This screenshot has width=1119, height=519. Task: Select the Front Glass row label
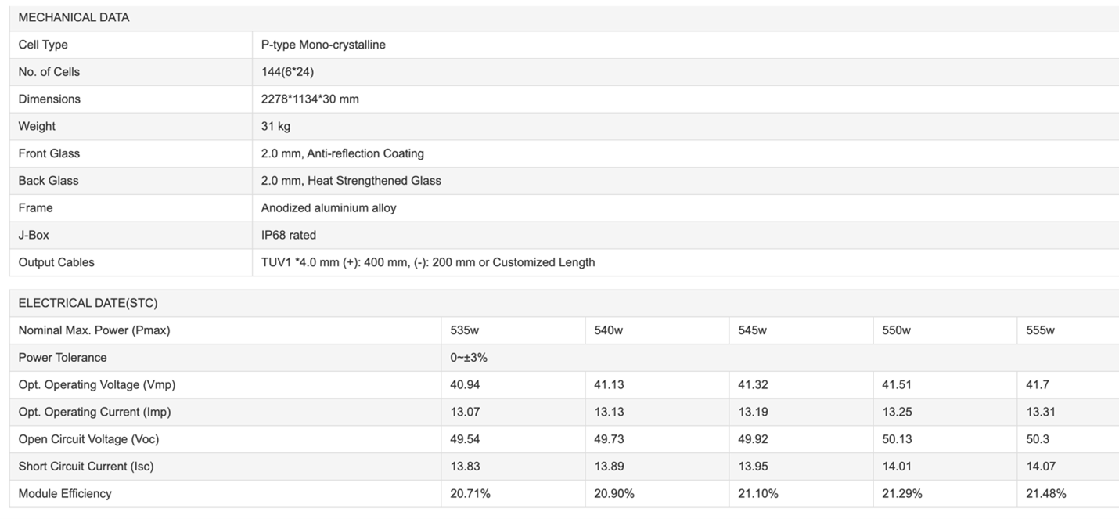tap(49, 153)
